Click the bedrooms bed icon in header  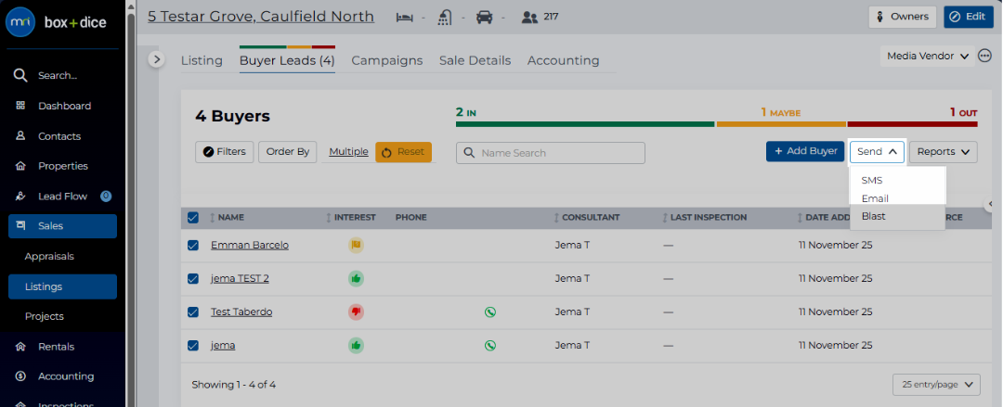click(404, 18)
